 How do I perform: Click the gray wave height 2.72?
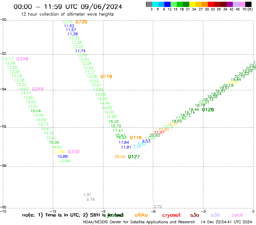click(x=158, y=207)
